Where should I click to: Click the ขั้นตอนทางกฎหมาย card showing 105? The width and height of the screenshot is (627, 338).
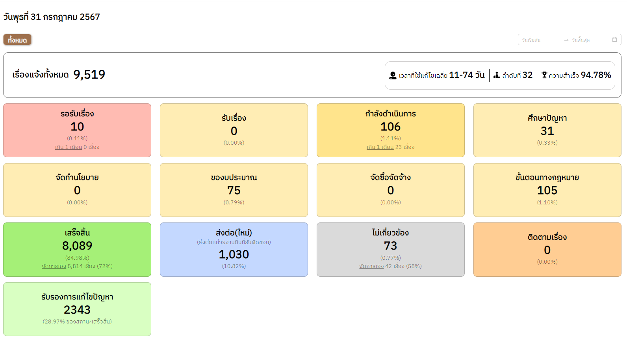pos(547,190)
